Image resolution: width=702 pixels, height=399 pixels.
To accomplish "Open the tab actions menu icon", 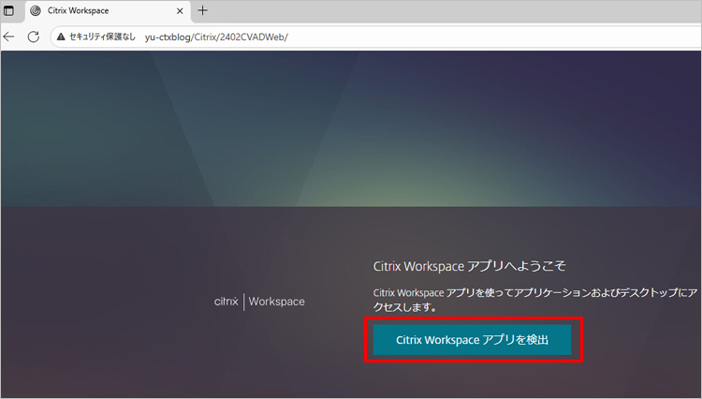I will pos(10,10).
